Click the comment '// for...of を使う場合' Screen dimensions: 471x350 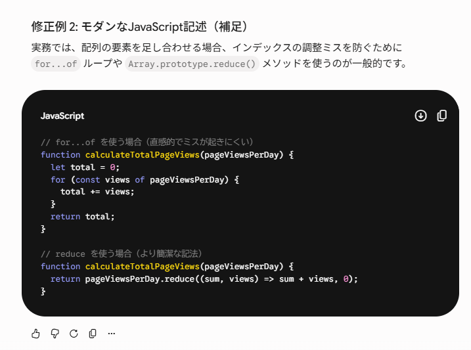click(91, 142)
